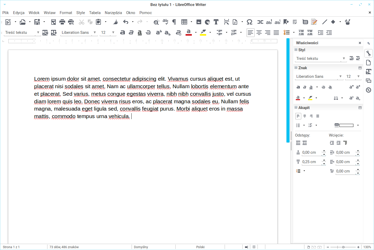This screenshot has width=374, height=250.
Task: Open the Edycja menu
Action: 19,13
